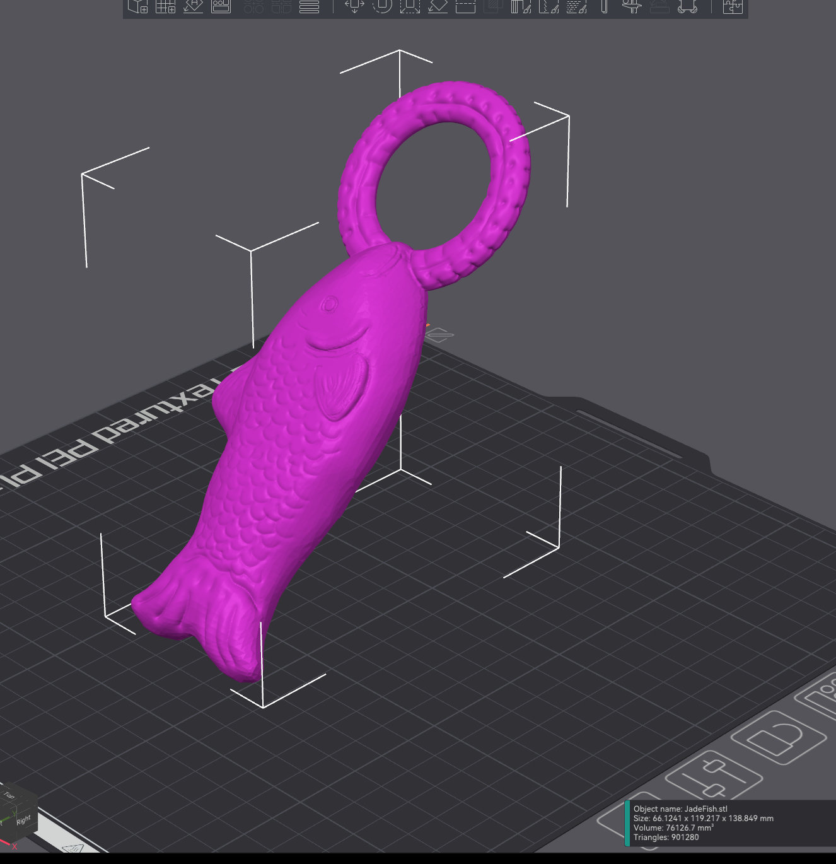Arrange all objects on the plate
Viewport: 836px width, 864px height.
[x=221, y=6]
